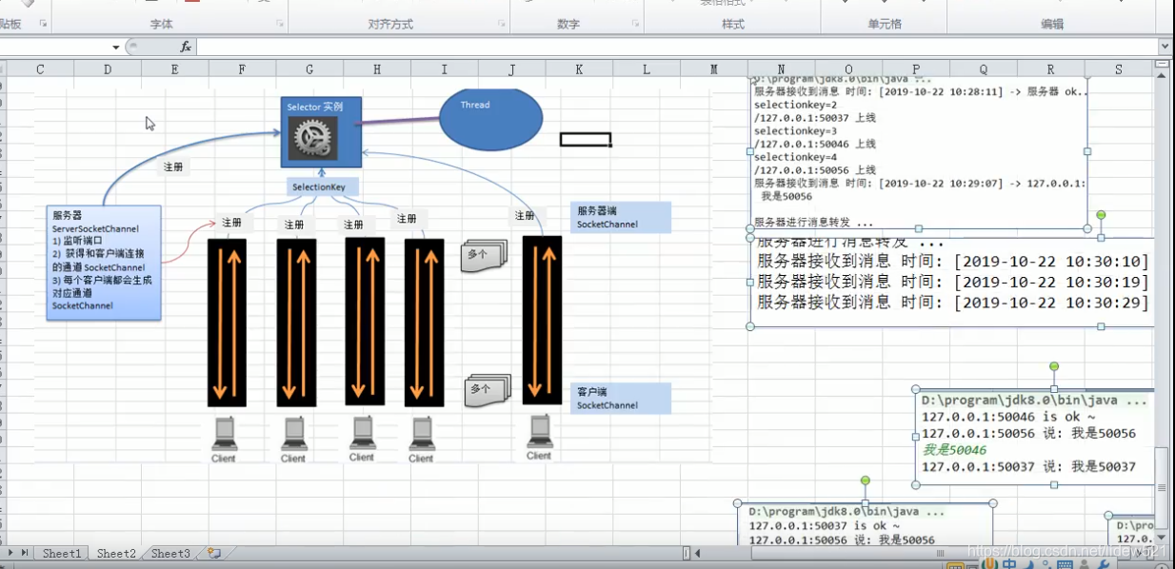This screenshot has height=569, width=1175.
Task: Click the fx Insert Function icon
Action: [x=186, y=47]
